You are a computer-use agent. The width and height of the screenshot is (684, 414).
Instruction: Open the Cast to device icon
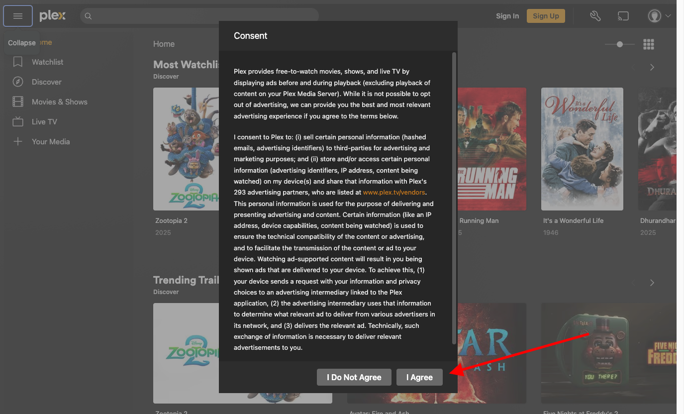[x=623, y=15]
